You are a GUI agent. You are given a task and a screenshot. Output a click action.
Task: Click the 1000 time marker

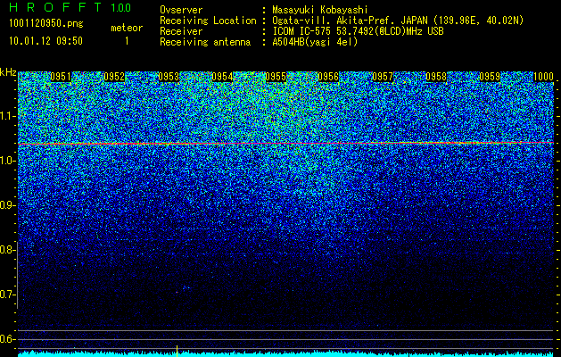click(x=543, y=77)
